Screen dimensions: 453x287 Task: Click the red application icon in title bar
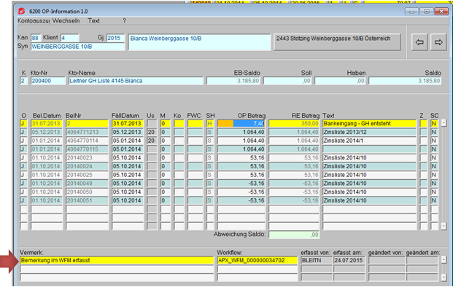(x=21, y=11)
